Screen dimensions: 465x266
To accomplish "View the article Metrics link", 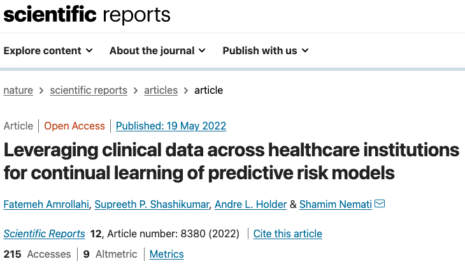I will [166, 254].
